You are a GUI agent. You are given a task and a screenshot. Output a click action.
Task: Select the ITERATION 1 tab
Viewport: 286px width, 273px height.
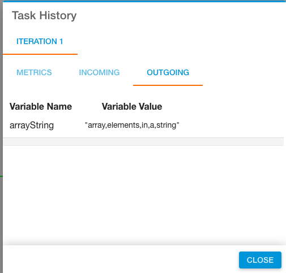click(x=40, y=41)
